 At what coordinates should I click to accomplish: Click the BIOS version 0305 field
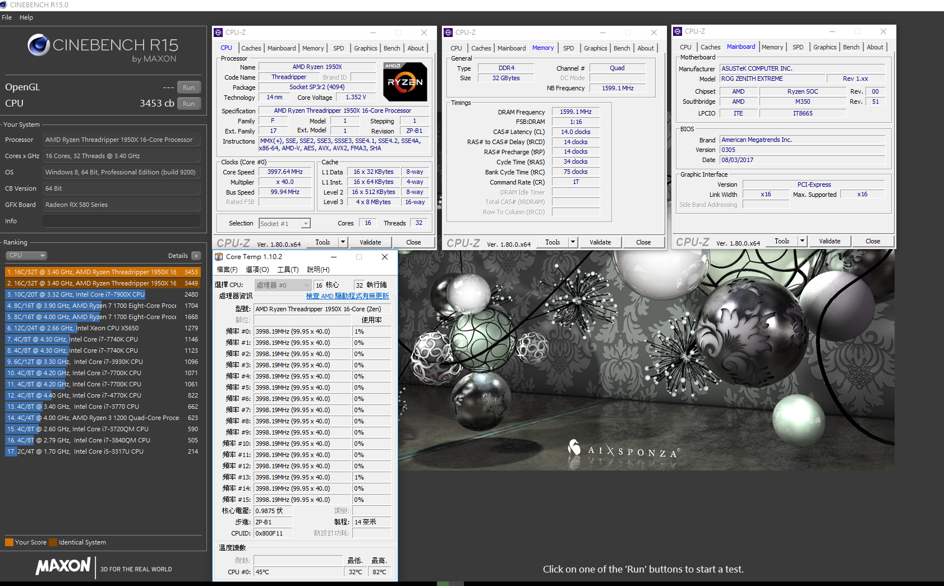click(x=802, y=150)
